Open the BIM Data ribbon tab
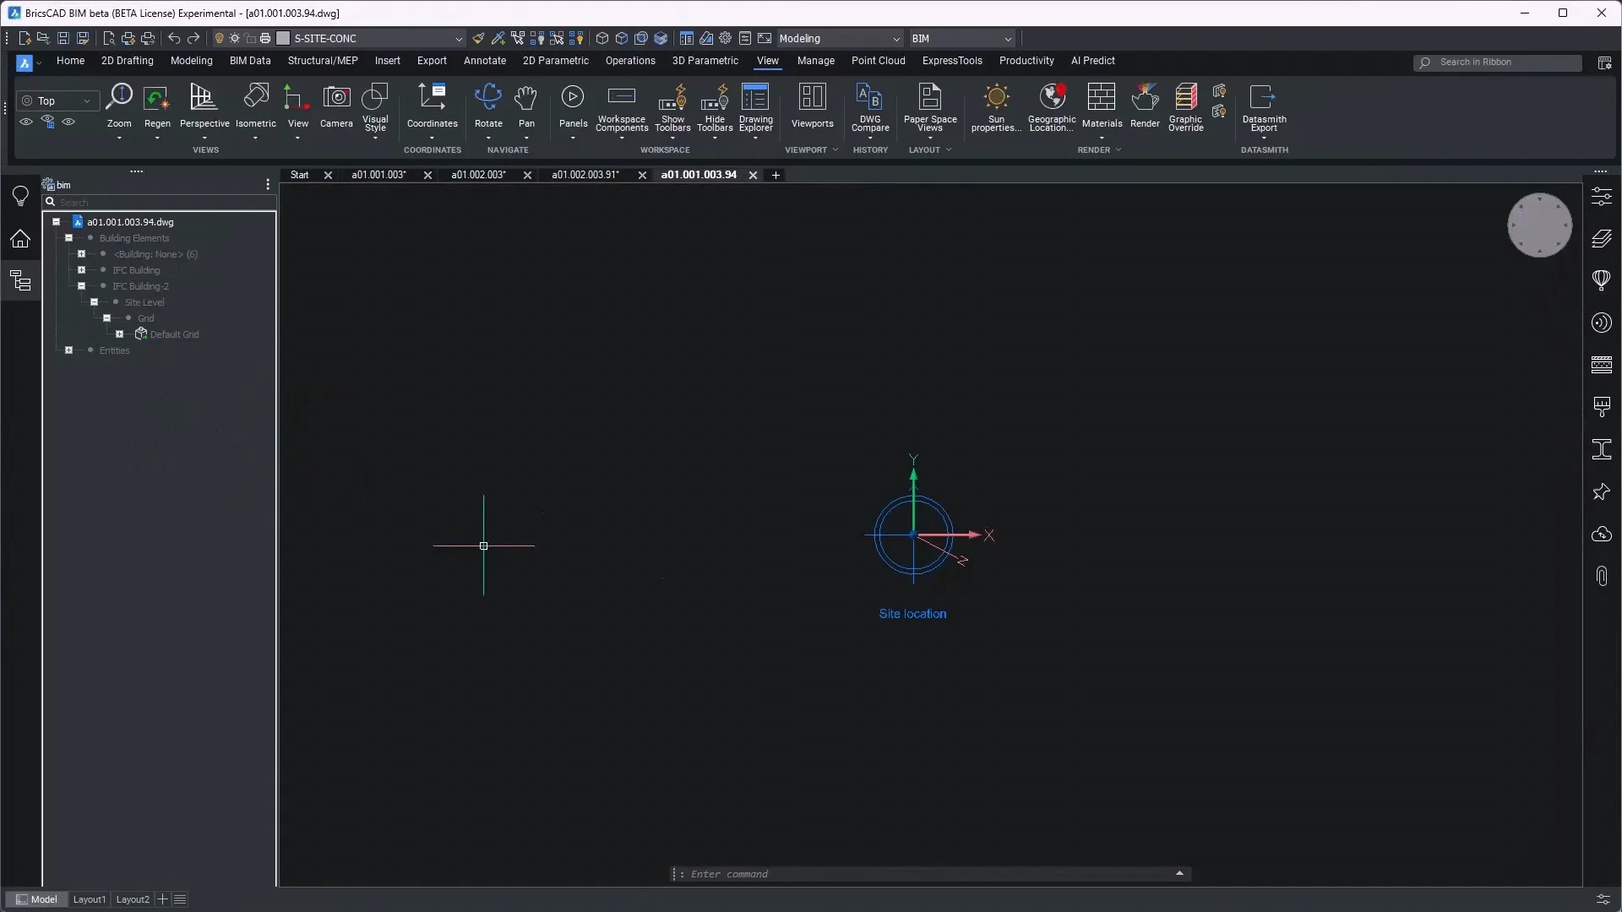The height and width of the screenshot is (912, 1622). [250, 61]
